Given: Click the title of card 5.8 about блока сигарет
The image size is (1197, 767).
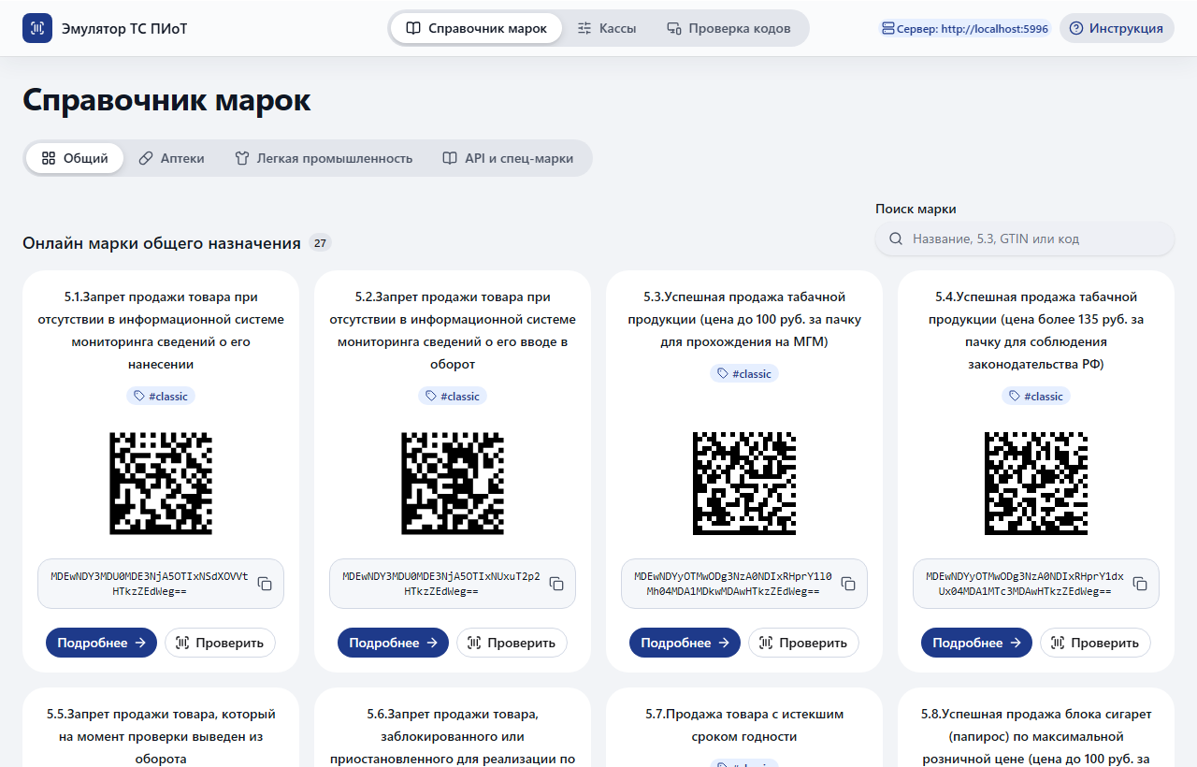Looking at the screenshot, I should (x=1036, y=736).
